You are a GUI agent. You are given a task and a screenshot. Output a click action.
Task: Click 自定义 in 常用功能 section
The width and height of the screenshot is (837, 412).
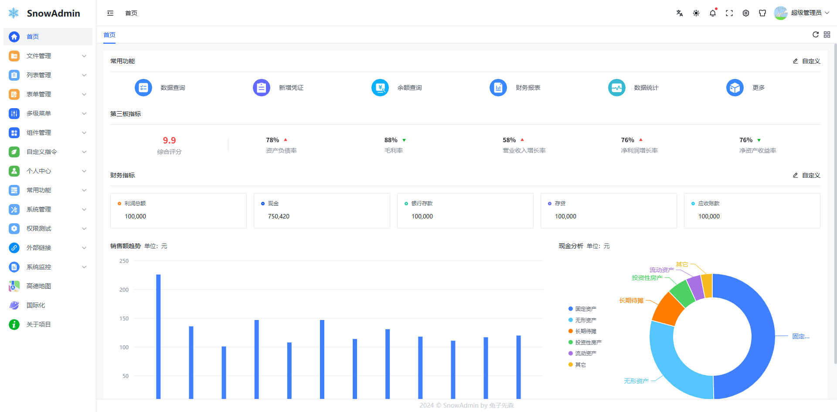click(x=806, y=61)
